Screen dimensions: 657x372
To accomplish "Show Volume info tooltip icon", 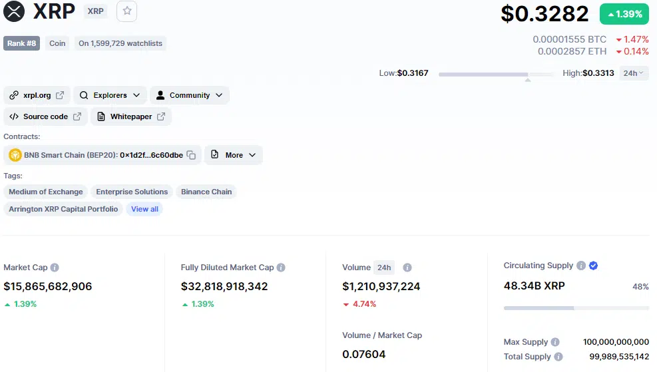I will click(x=407, y=268).
